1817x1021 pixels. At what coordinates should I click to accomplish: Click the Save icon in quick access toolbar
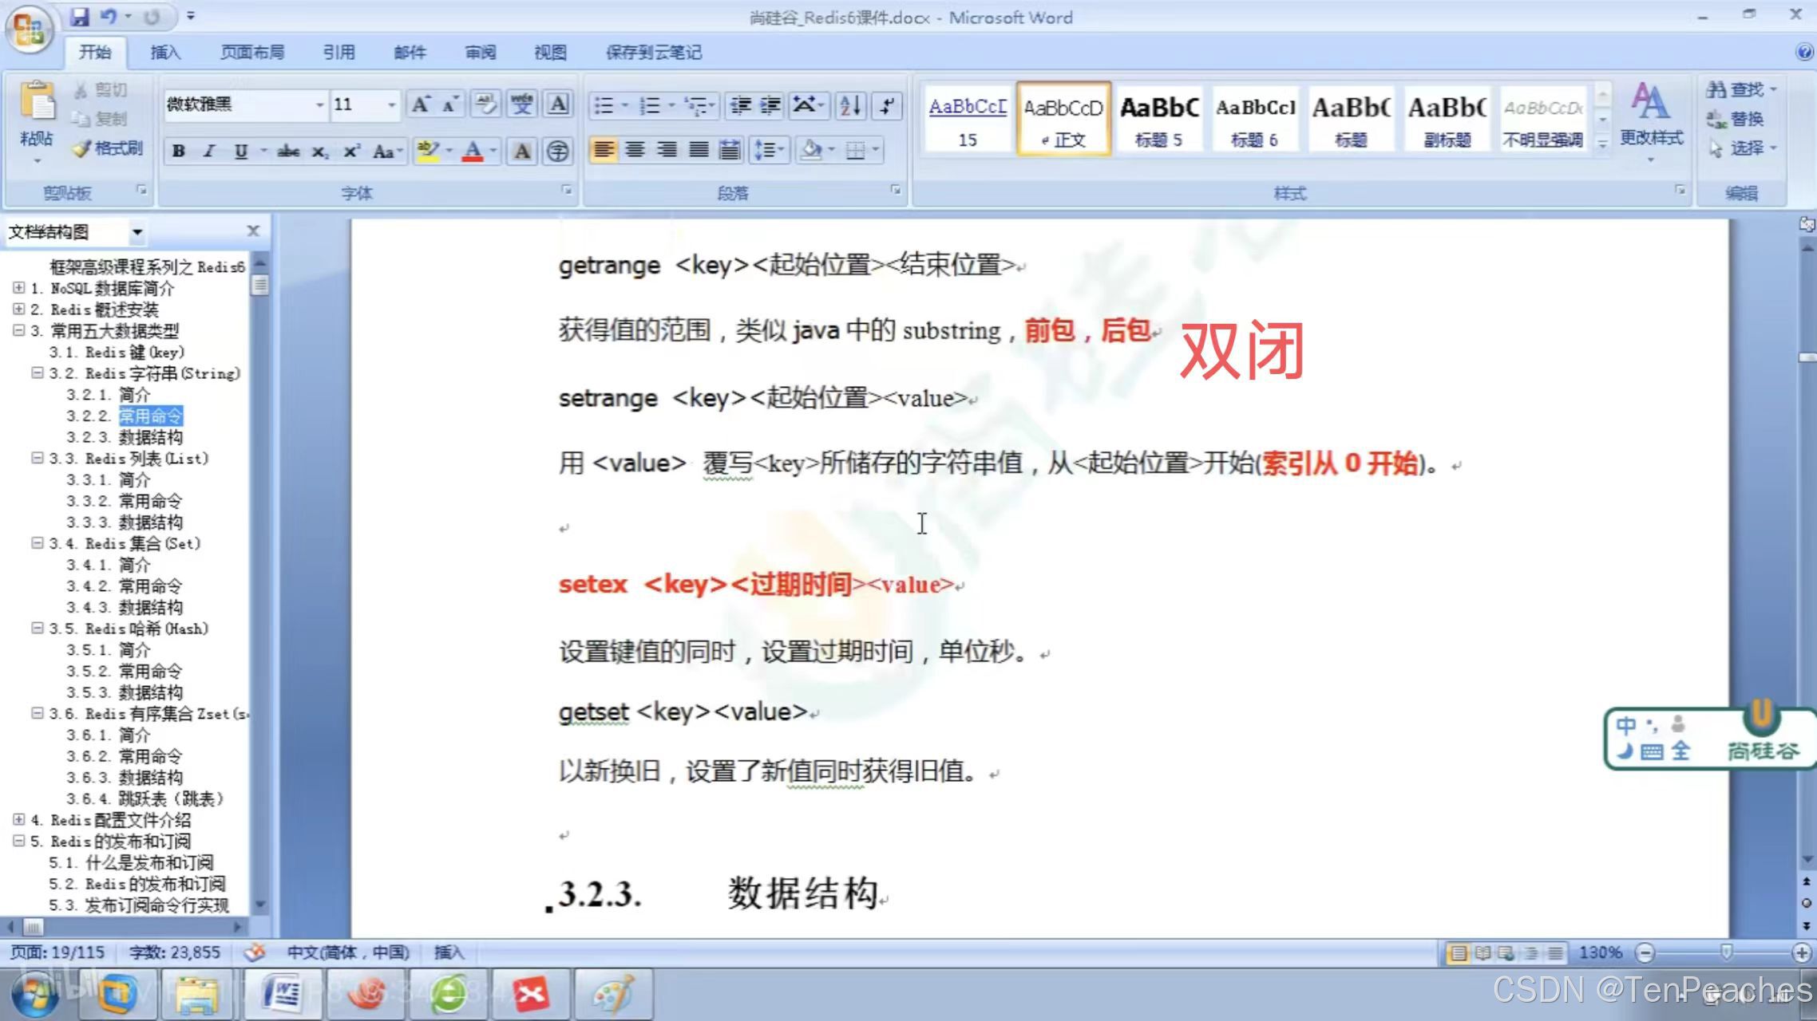pos(79,16)
